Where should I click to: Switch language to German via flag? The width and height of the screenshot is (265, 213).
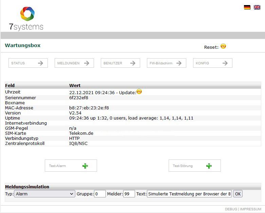click(x=247, y=7)
